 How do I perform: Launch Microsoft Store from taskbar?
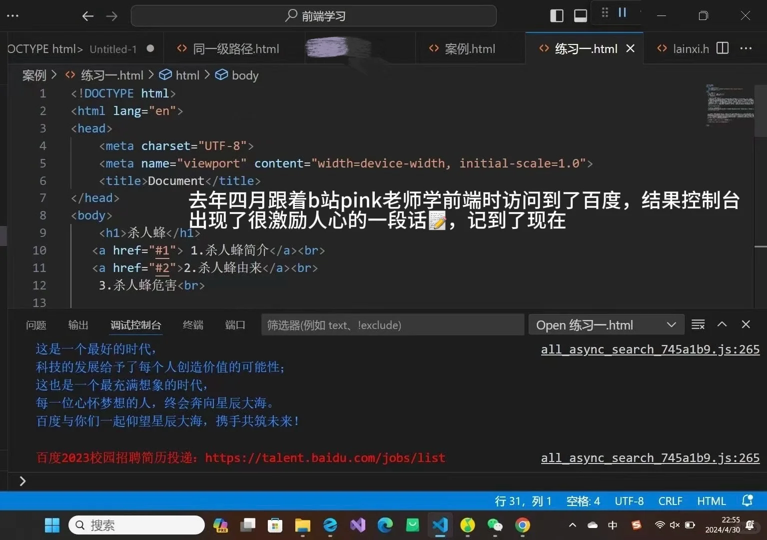pyautogui.click(x=275, y=525)
